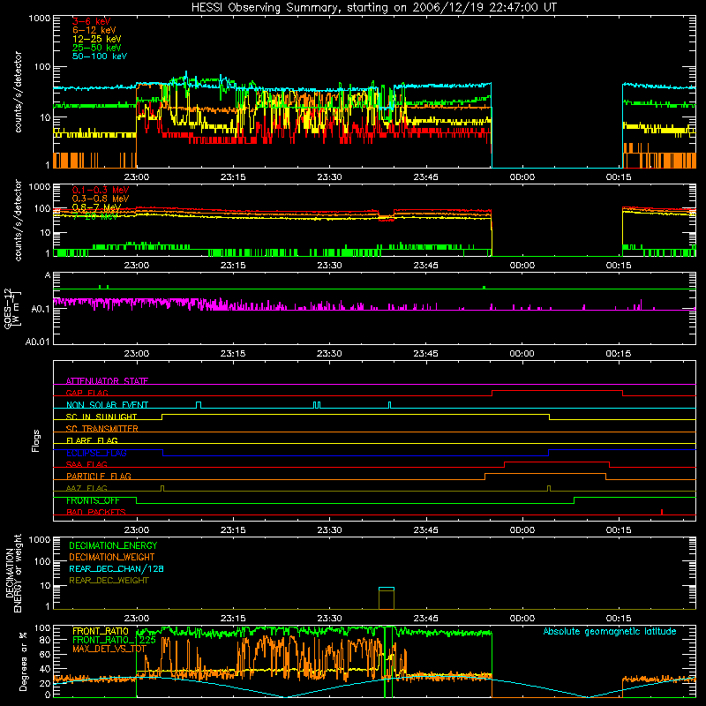Screen dimensions: 706x706
Task: Click the FLARE_FLAG label
Action: [x=92, y=440]
